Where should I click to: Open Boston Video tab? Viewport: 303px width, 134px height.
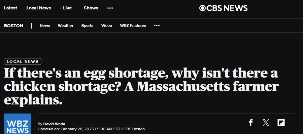tap(107, 26)
